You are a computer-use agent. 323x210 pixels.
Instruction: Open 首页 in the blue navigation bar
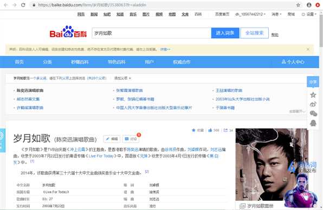coord(20,62)
